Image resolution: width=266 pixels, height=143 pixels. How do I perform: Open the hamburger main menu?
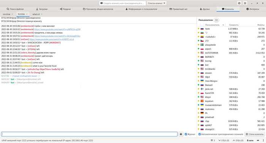pyautogui.click(x=245, y=3)
